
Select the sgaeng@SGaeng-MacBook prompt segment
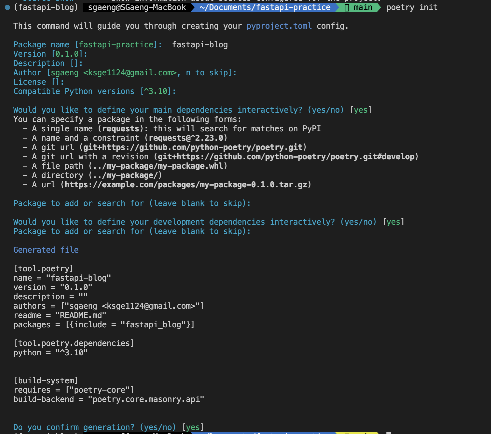click(137, 7)
